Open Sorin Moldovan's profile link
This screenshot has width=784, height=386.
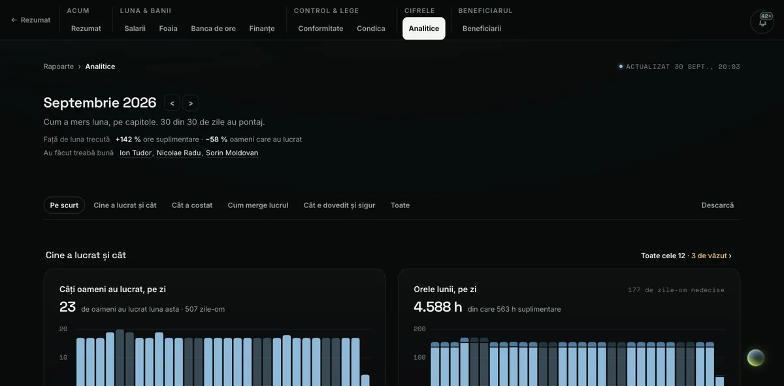click(232, 153)
